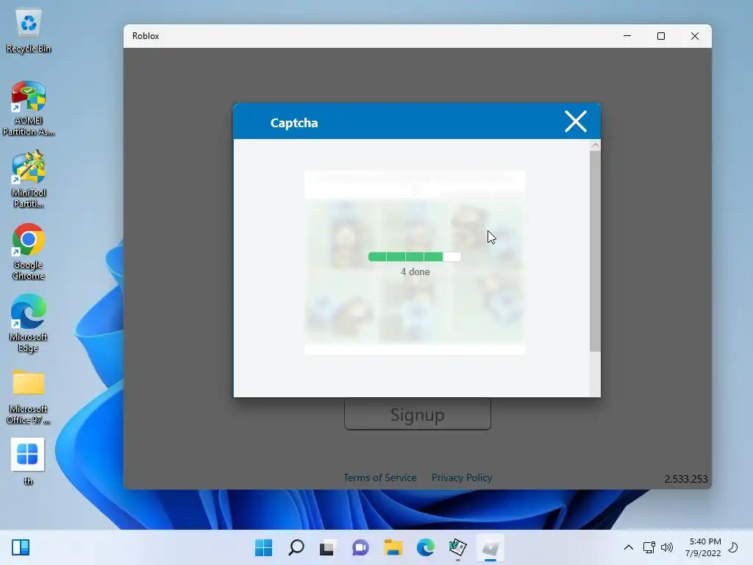
Task: Close the Captcha dialog with the X
Action: (575, 121)
